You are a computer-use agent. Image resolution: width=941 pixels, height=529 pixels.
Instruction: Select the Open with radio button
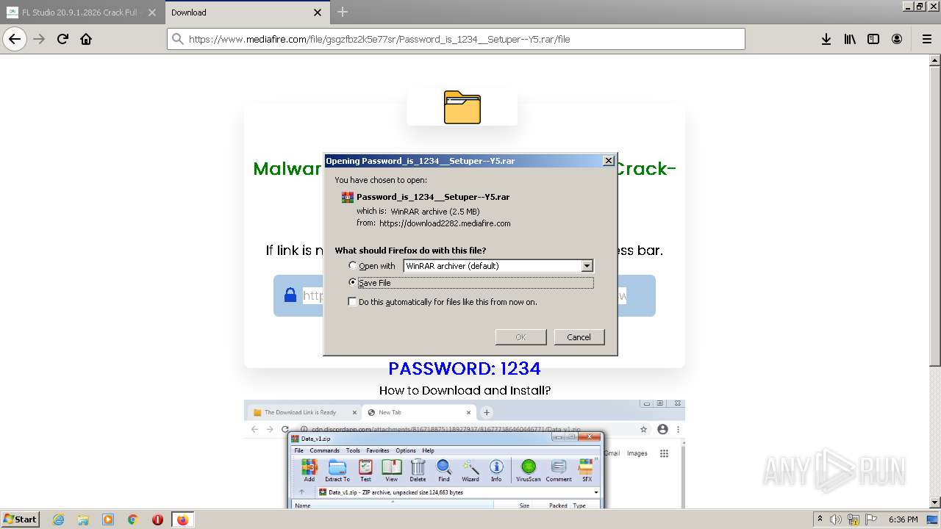coord(353,265)
